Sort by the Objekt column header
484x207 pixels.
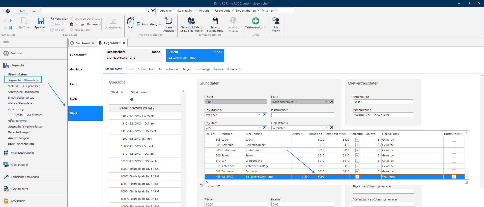pyautogui.click(x=115, y=92)
